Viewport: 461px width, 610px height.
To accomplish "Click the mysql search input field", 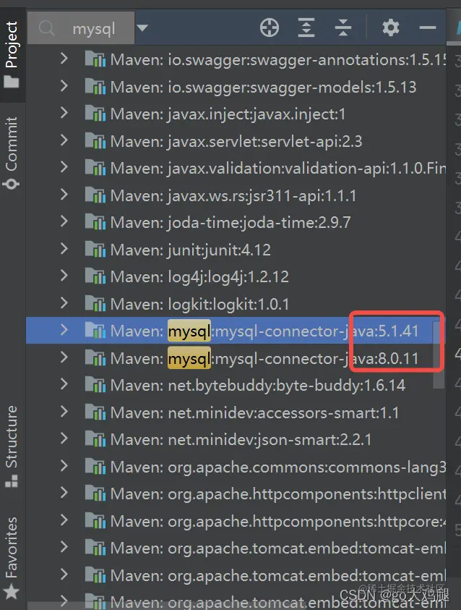I will [x=81, y=28].
